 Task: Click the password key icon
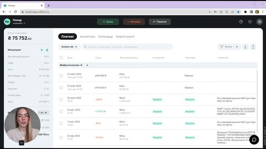point(215,12)
